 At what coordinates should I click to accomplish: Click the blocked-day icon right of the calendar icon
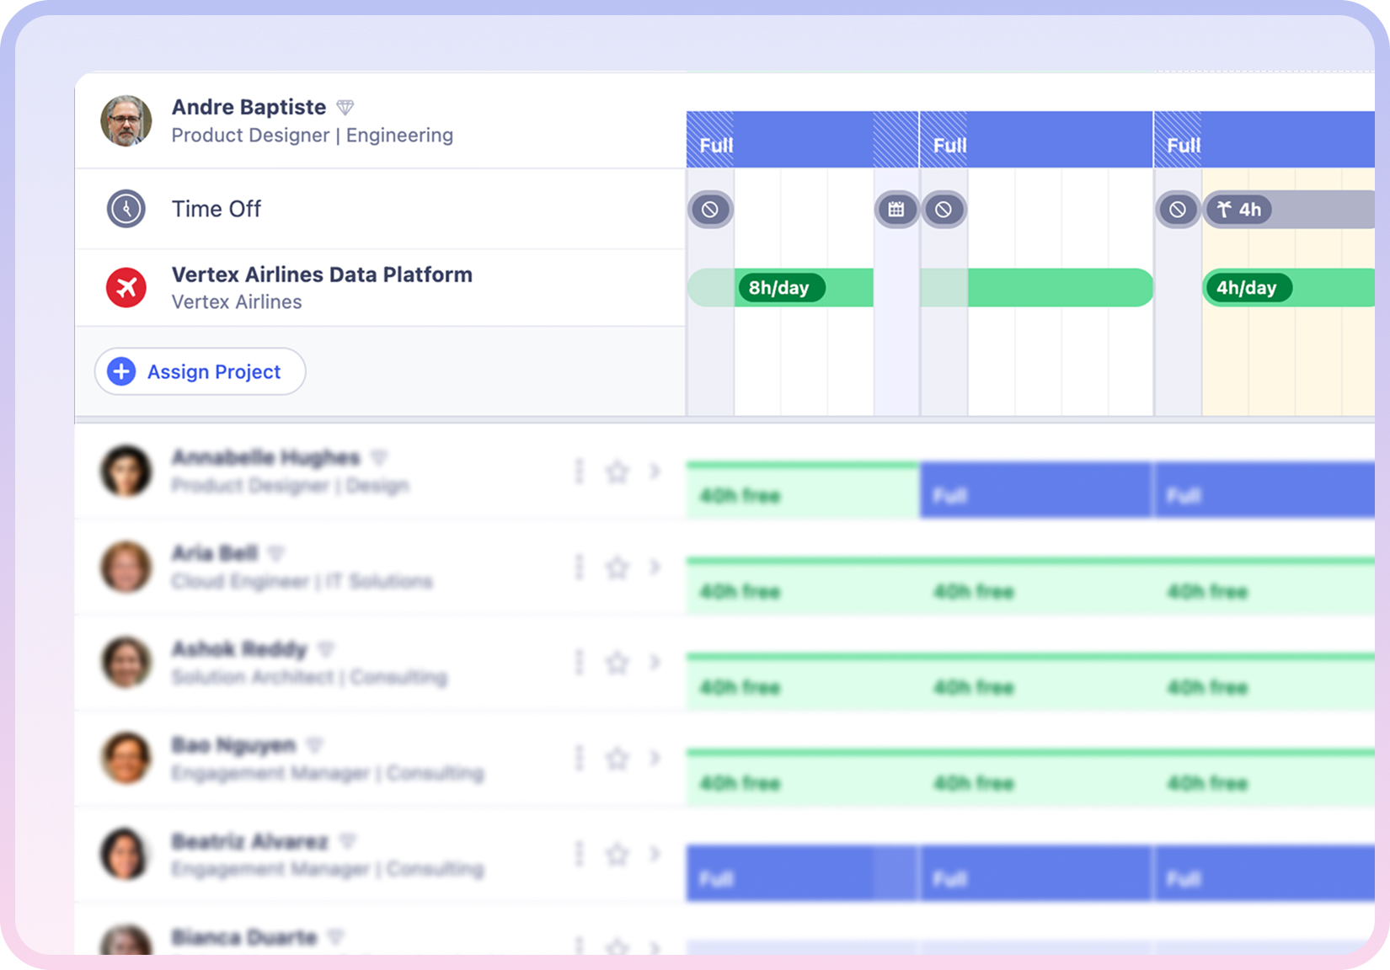coord(944,210)
